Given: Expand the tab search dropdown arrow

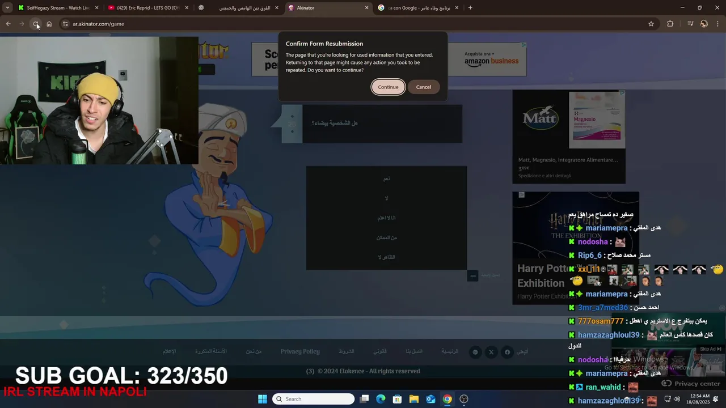Looking at the screenshot, I should pyautogui.click(x=7, y=8).
